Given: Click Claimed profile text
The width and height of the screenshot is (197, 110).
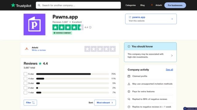Looking at the screenshot, I should click(x=140, y=76).
